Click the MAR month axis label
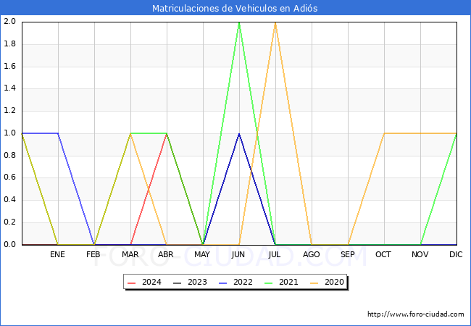The width and height of the screenshot is (471, 326). pyautogui.click(x=130, y=254)
